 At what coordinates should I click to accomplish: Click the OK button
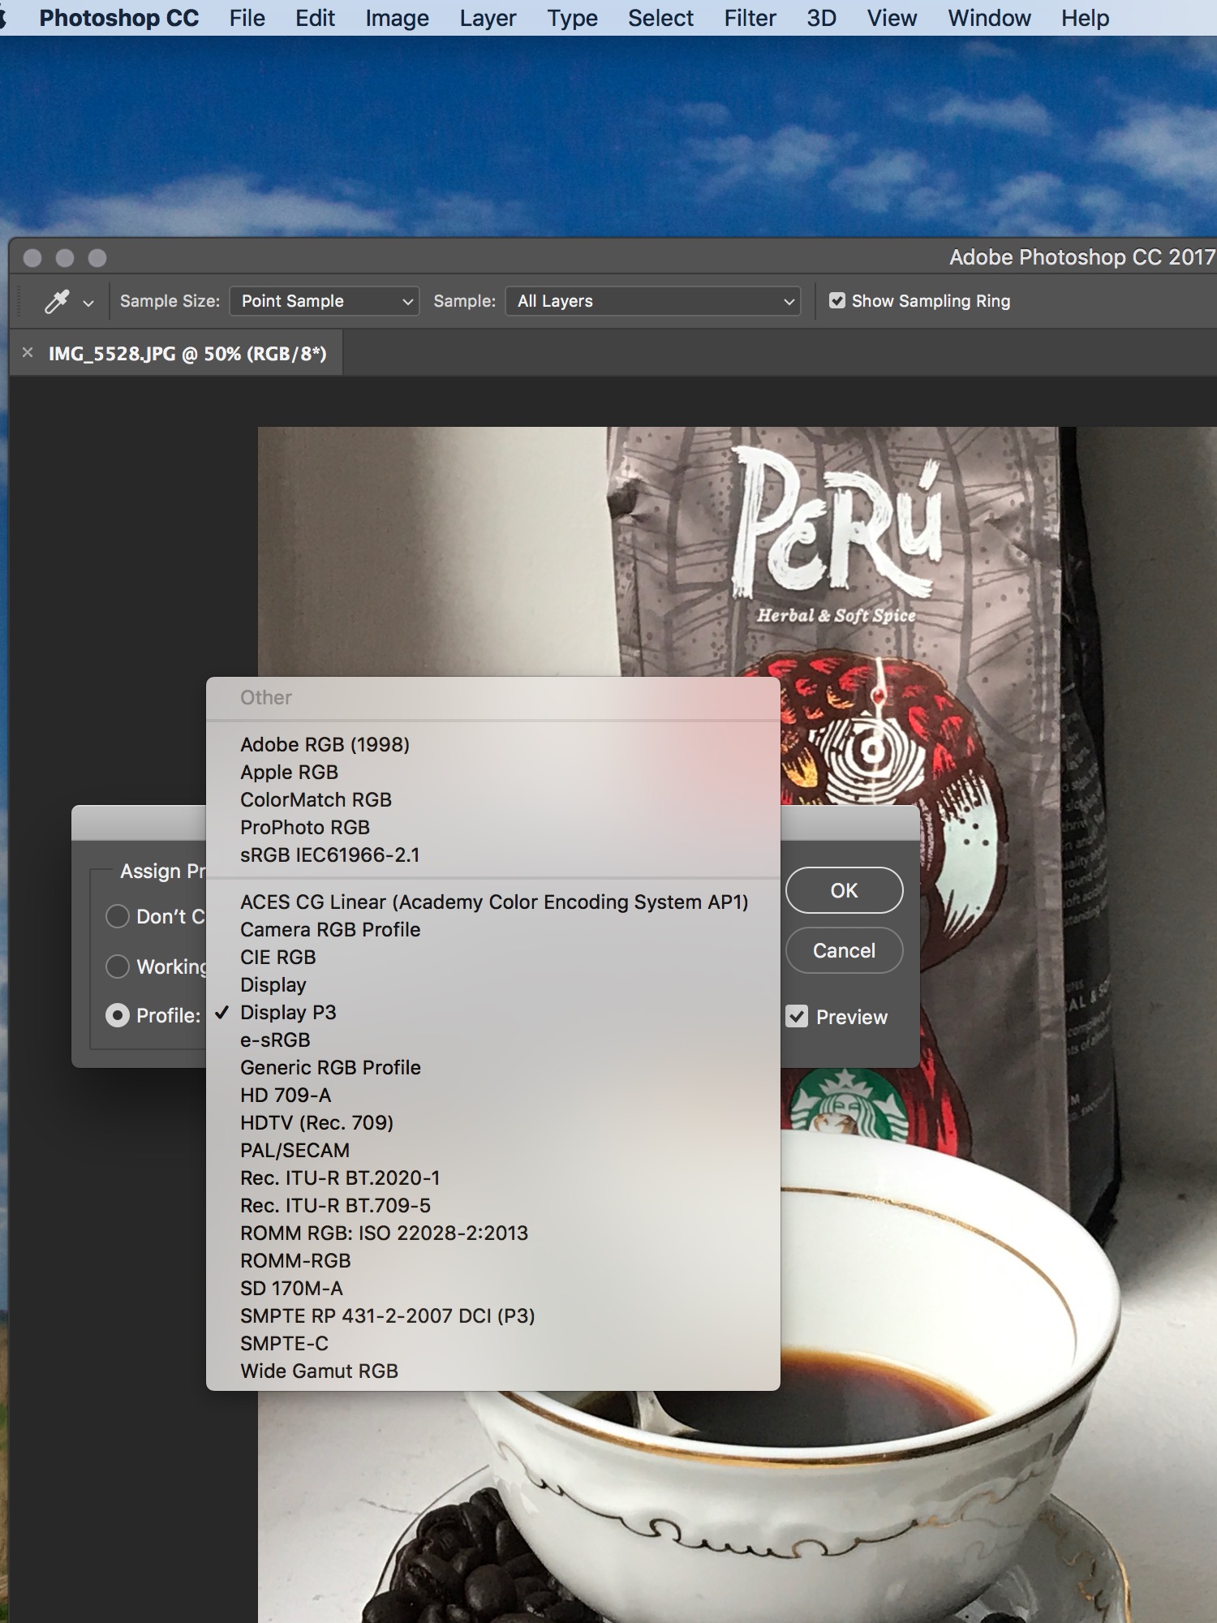[x=844, y=890]
